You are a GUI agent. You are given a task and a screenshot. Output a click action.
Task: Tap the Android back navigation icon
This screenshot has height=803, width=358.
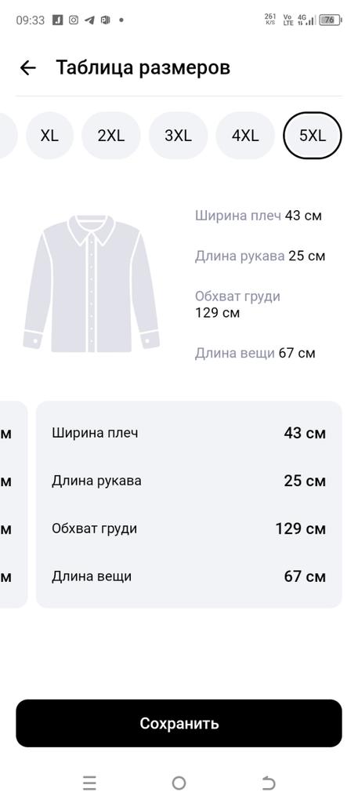point(269,783)
